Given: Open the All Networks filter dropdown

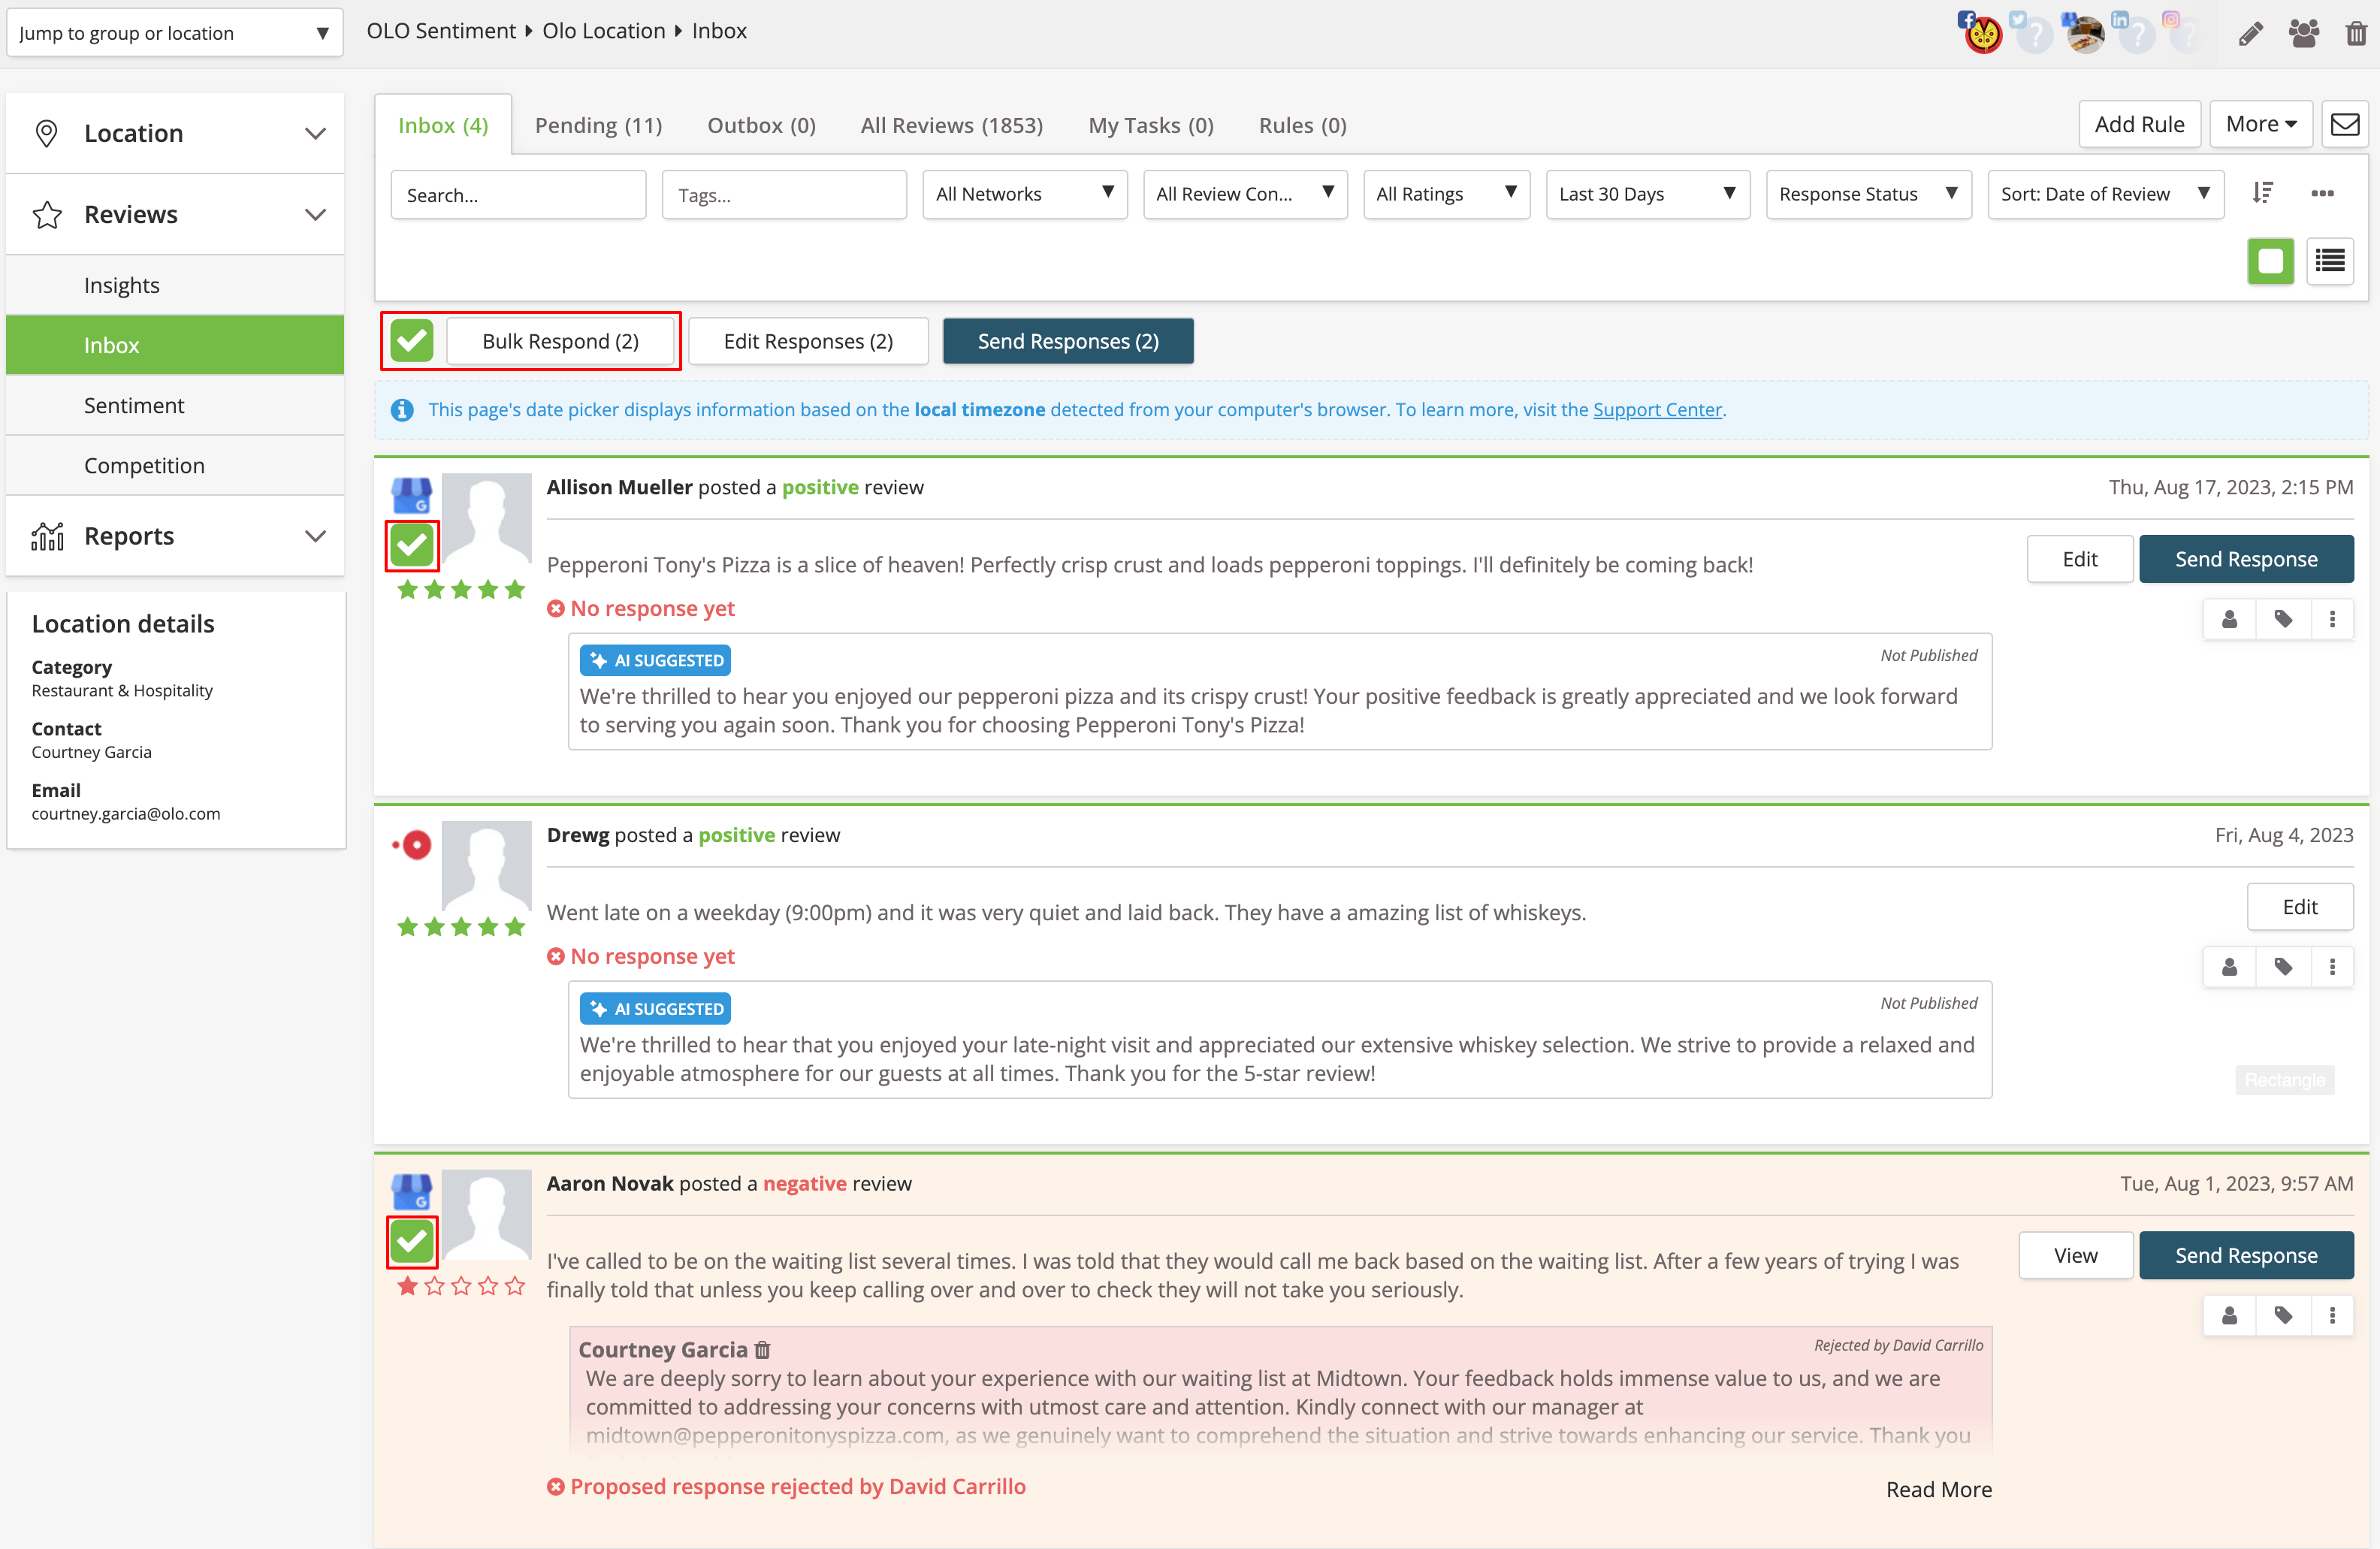Looking at the screenshot, I should tap(1025, 194).
